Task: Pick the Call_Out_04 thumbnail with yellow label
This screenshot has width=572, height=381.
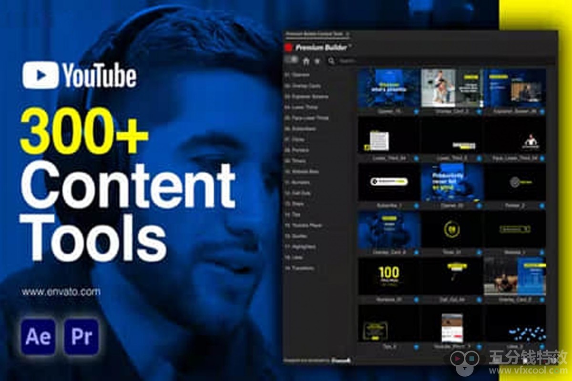Action: click(x=452, y=276)
